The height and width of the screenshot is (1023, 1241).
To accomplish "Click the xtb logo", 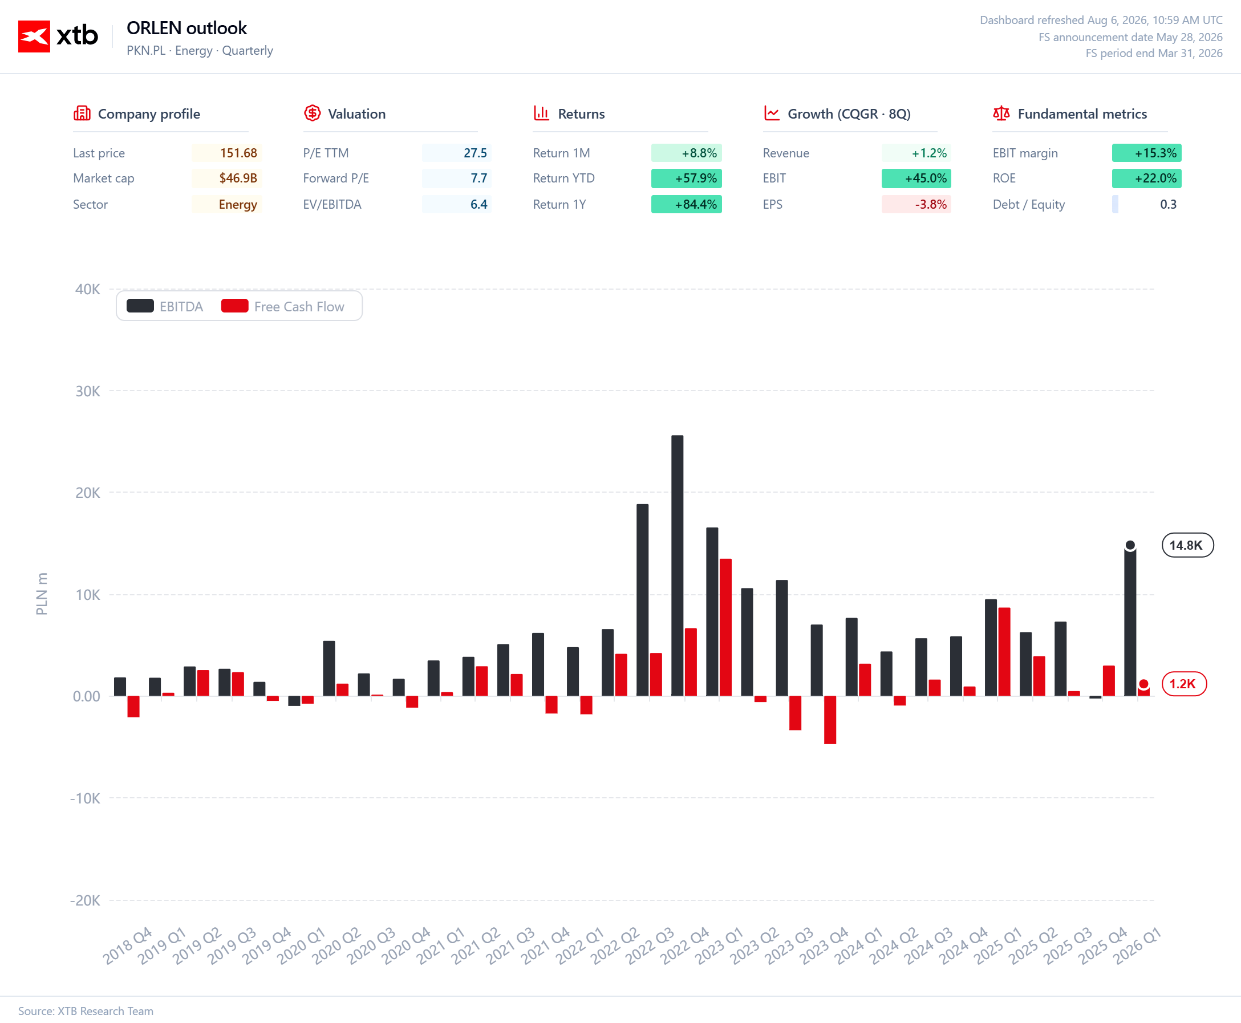I will pos(58,36).
